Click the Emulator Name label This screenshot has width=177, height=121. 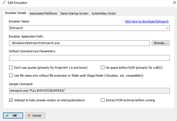19,21
